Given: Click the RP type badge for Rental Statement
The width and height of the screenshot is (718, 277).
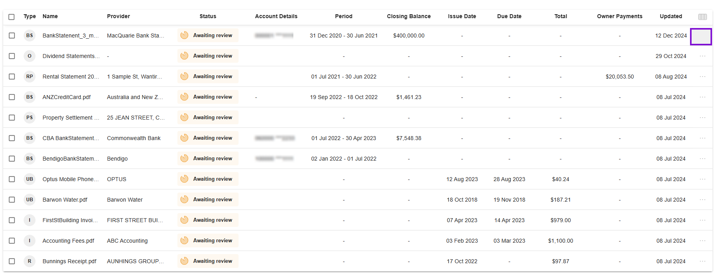Looking at the screenshot, I should coord(30,77).
